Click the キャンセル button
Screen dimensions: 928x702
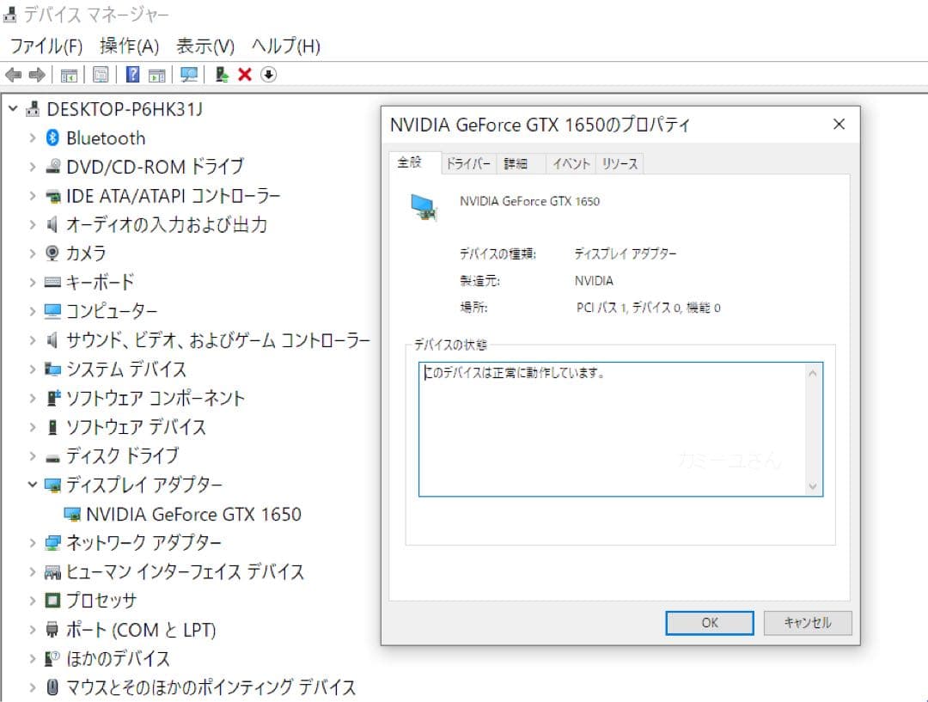tap(807, 623)
